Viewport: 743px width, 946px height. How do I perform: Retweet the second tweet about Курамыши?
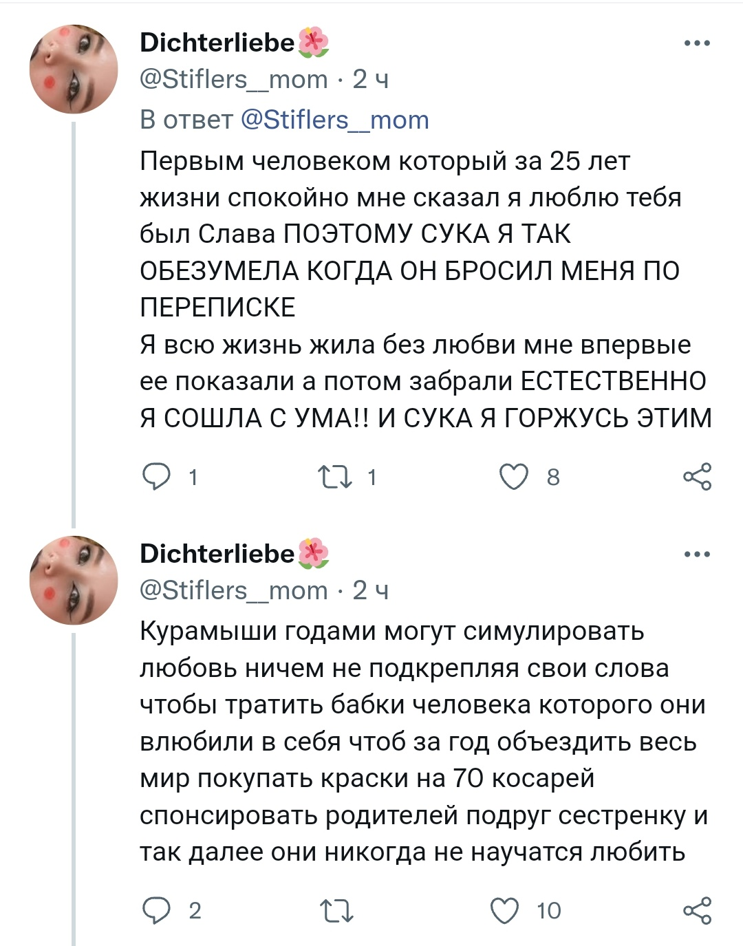pos(337,910)
